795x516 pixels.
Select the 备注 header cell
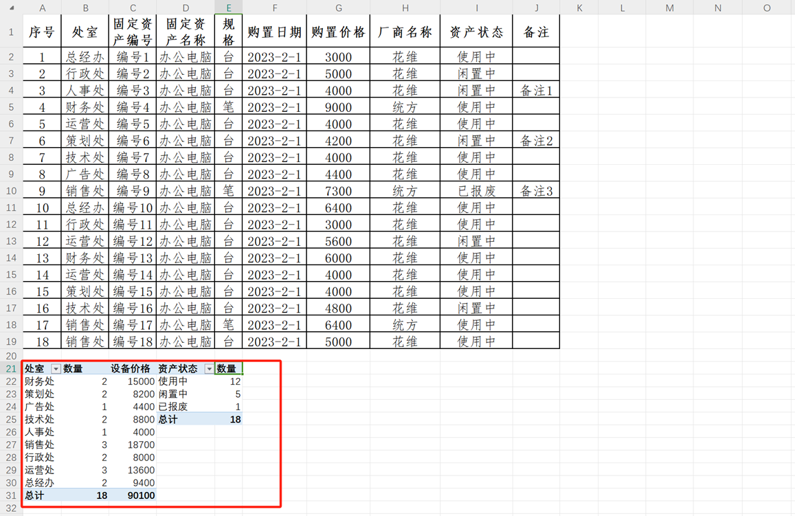pyautogui.click(x=535, y=32)
